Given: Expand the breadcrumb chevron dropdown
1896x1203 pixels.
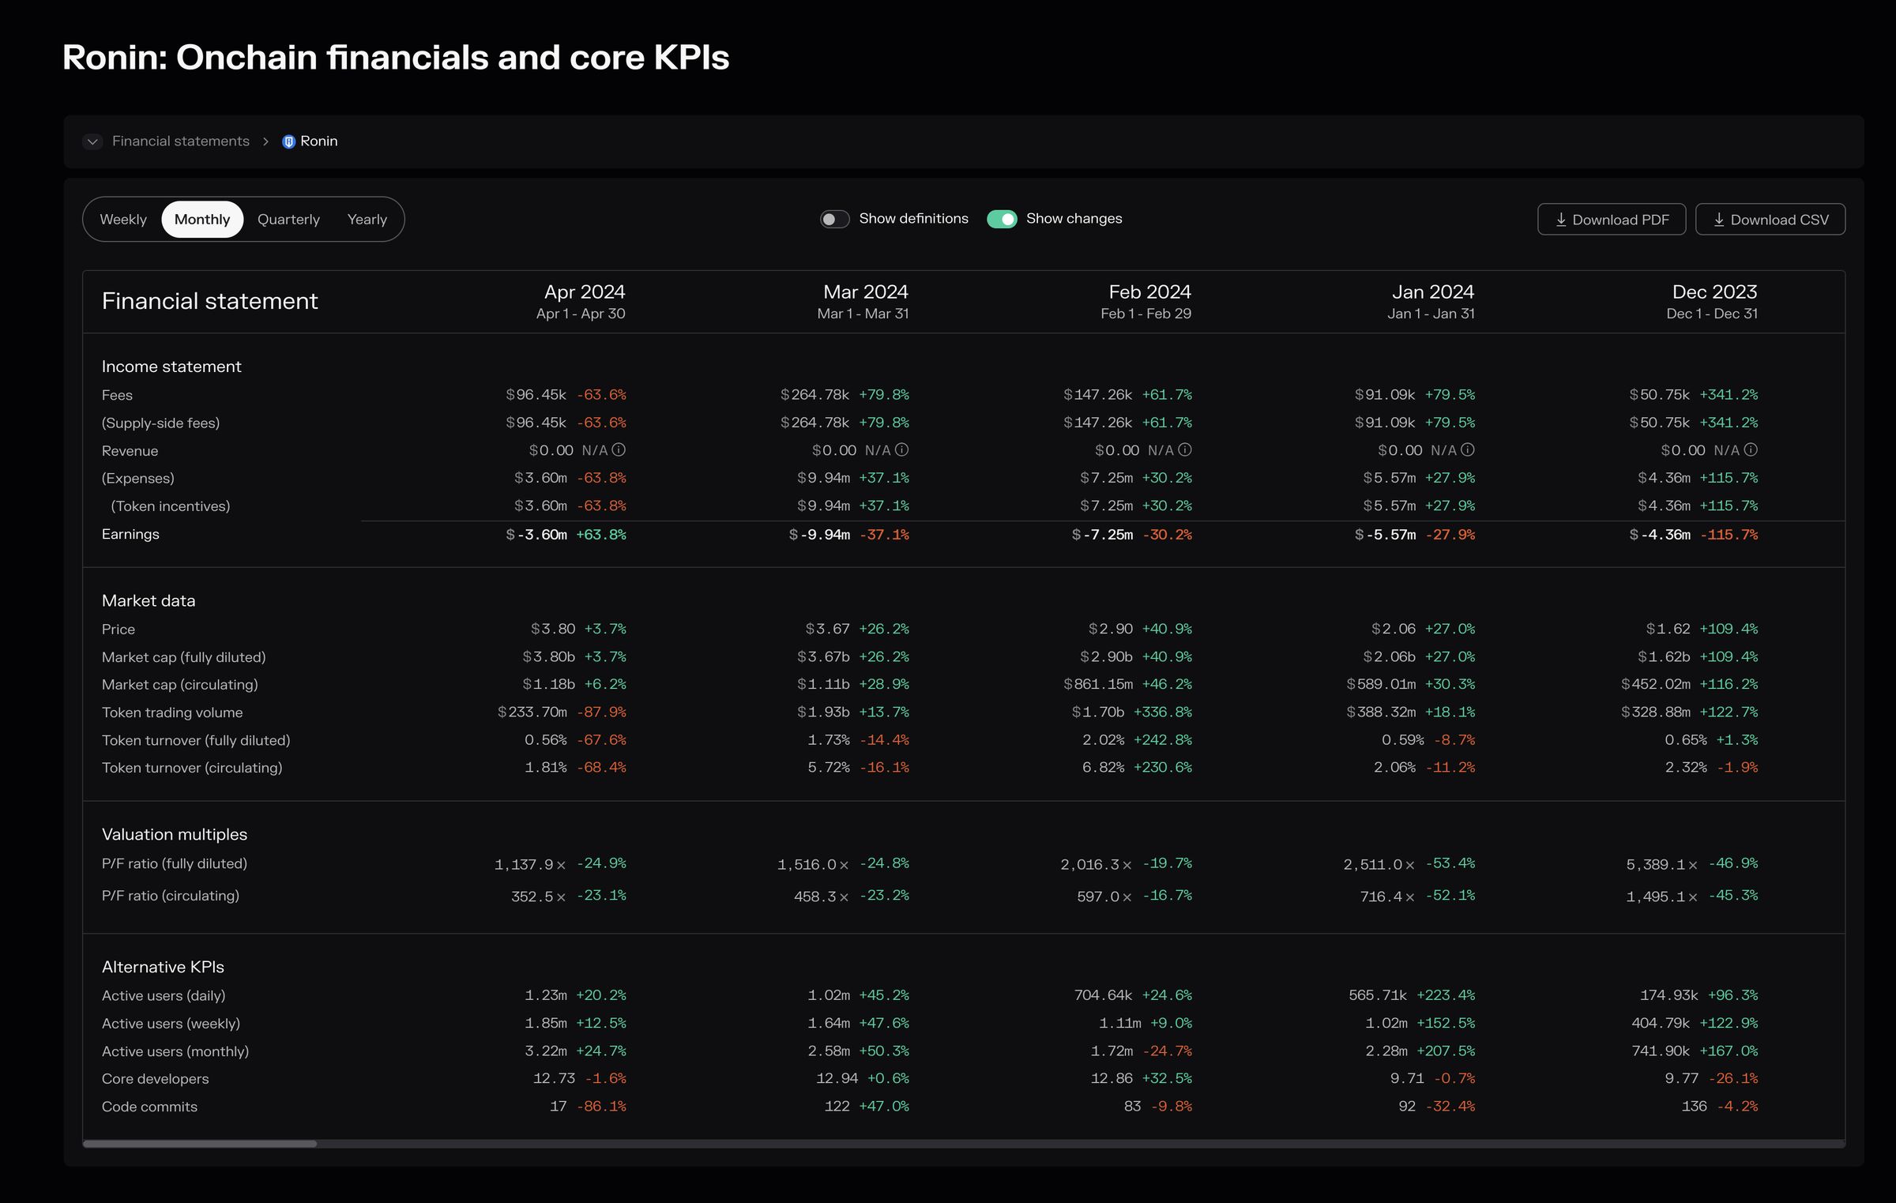Looking at the screenshot, I should [92, 141].
